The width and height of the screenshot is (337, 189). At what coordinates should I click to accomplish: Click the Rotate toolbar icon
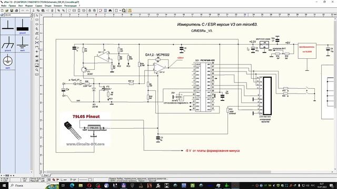coord(69,10)
